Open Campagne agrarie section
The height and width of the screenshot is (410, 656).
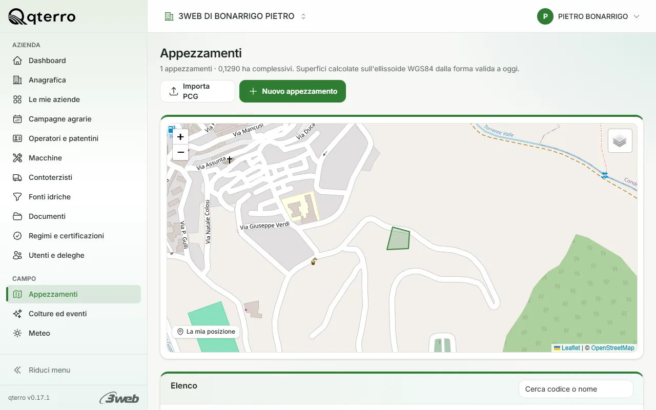(x=74, y=119)
